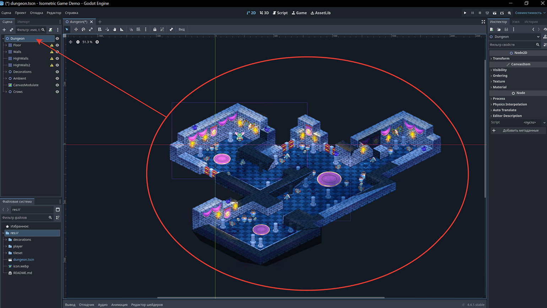Lock the selected node with padlock icon
Image resolution: width=547 pixels, height=308 pixels.
[x=155, y=30]
